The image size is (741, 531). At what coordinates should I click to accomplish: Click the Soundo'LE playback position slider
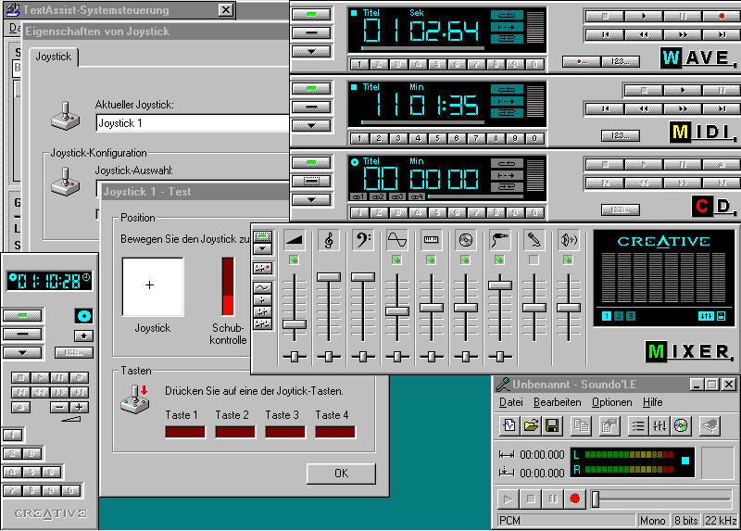pos(597,499)
